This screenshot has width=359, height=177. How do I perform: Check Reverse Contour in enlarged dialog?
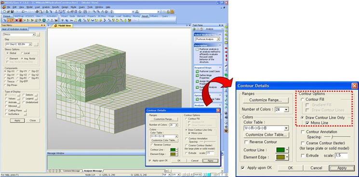pyautogui.click(x=246, y=142)
